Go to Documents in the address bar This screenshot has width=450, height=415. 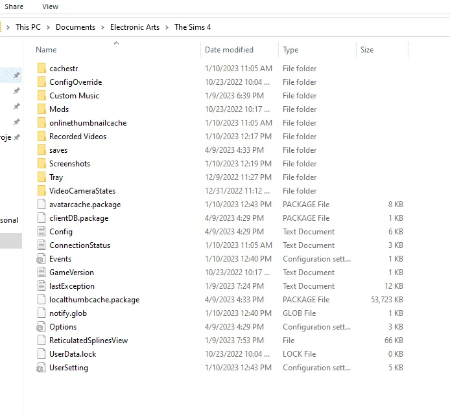(75, 27)
